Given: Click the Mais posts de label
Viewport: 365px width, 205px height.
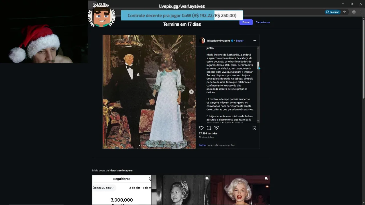Looking at the screenshot, I should pyautogui.click(x=100, y=171).
